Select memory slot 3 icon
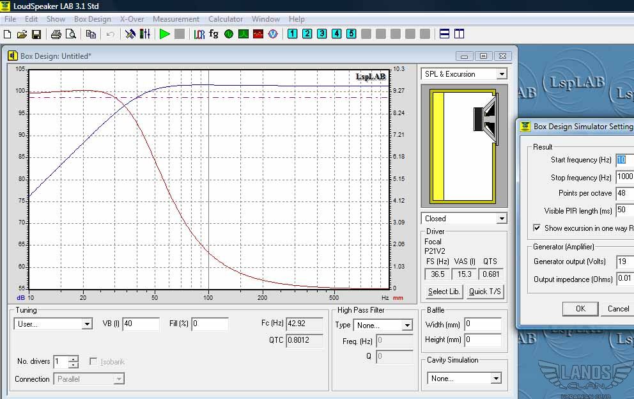Image resolution: width=634 pixels, height=399 pixels. click(322, 34)
